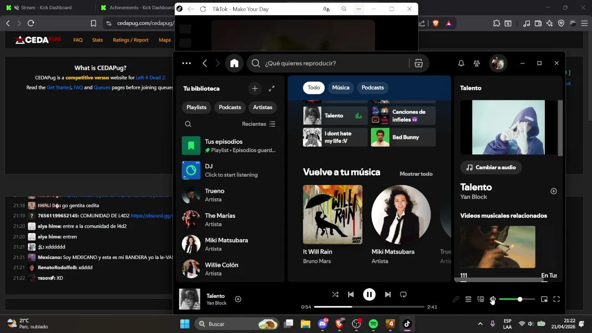
Task: Filter library by Podcasts chip
Action: tap(230, 107)
